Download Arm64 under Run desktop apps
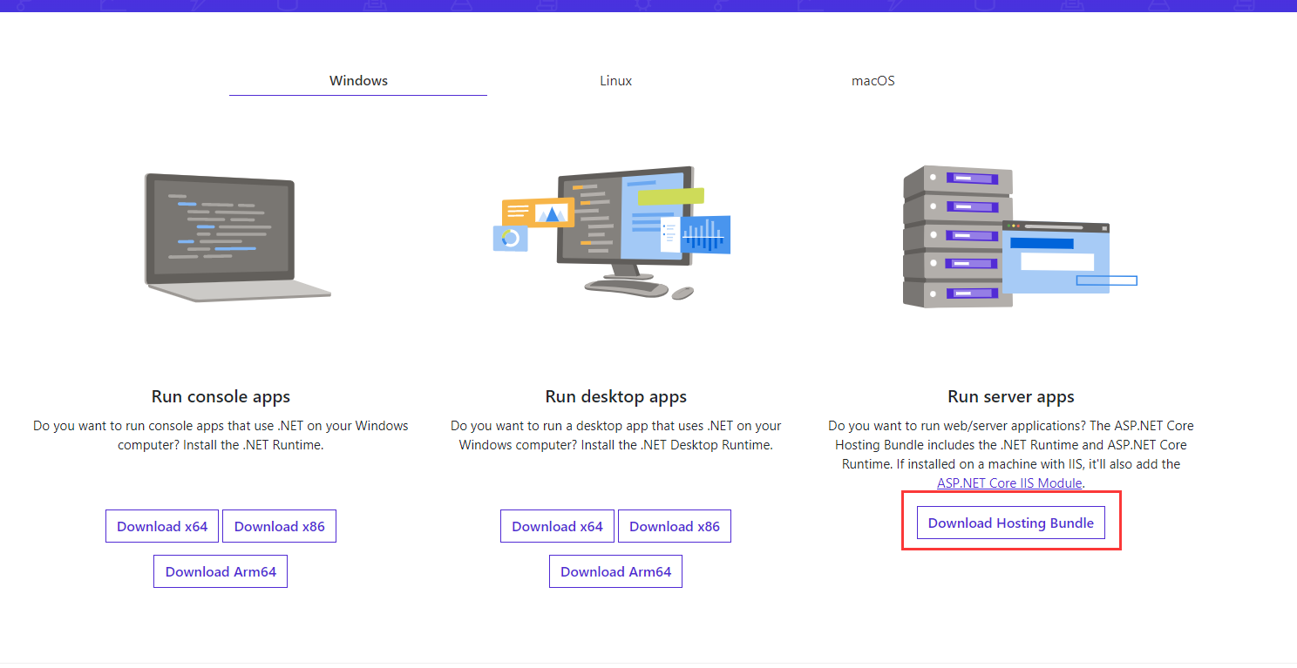 pos(615,571)
